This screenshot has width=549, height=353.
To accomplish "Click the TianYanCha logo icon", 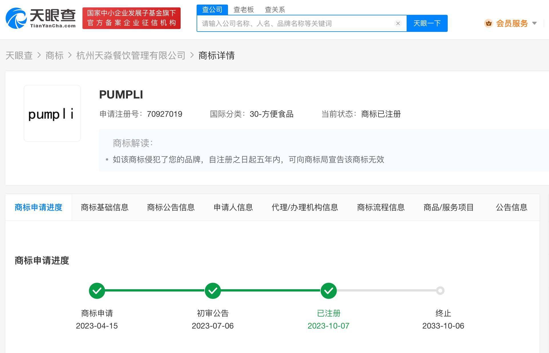I will pos(16,18).
